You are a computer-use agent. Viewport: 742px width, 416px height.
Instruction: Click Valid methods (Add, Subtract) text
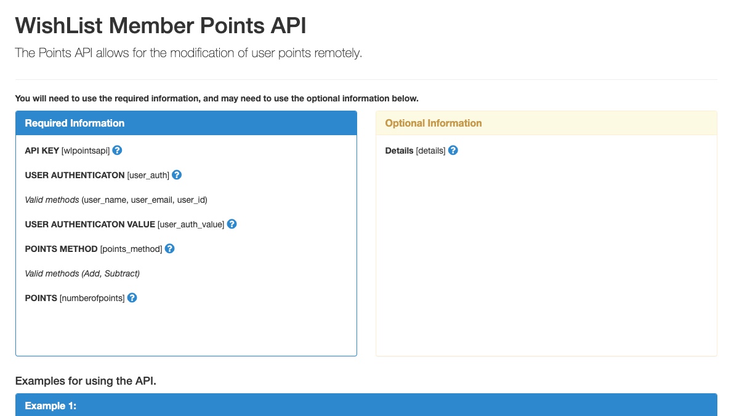pyautogui.click(x=83, y=273)
